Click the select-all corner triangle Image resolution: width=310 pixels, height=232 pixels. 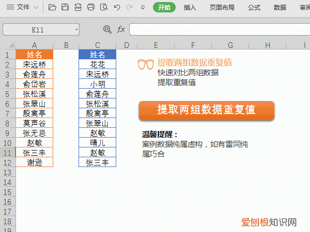[11, 45]
